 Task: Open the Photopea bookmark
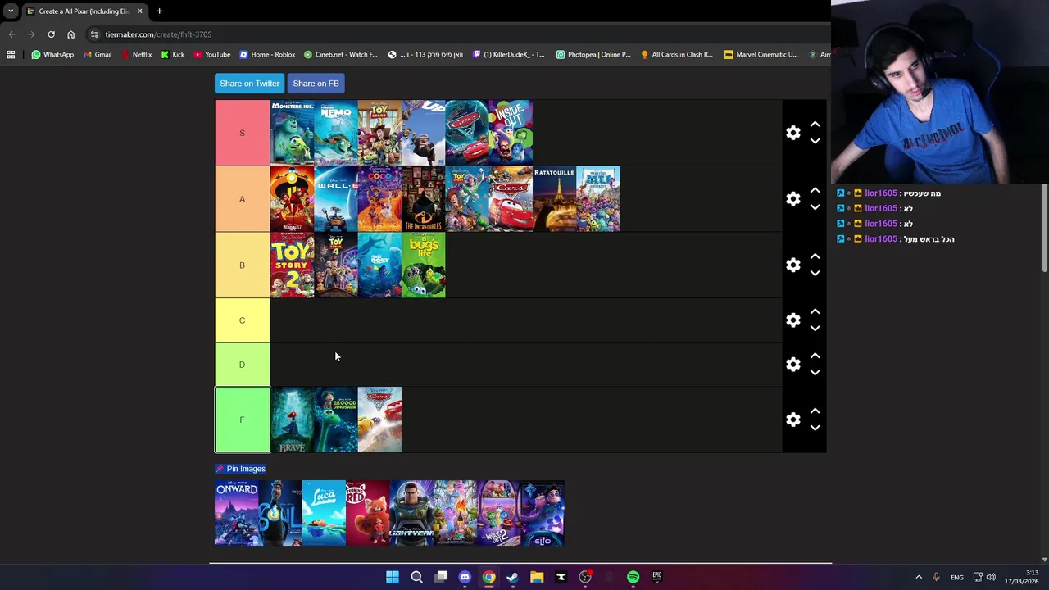pyautogui.click(x=593, y=55)
